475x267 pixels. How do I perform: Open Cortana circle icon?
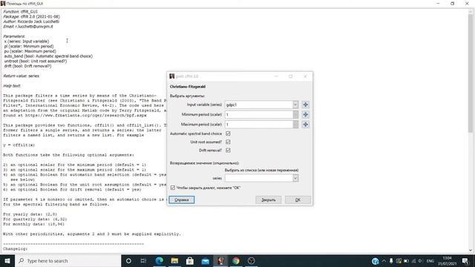pos(128,260)
